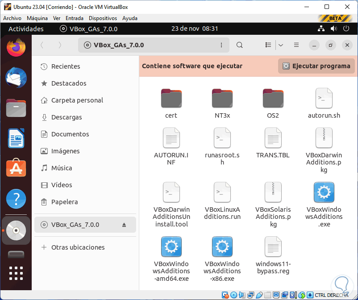Select VBoxSolarisAdditions.pkg archive
The image size is (358, 300).
tap(273, 205)
